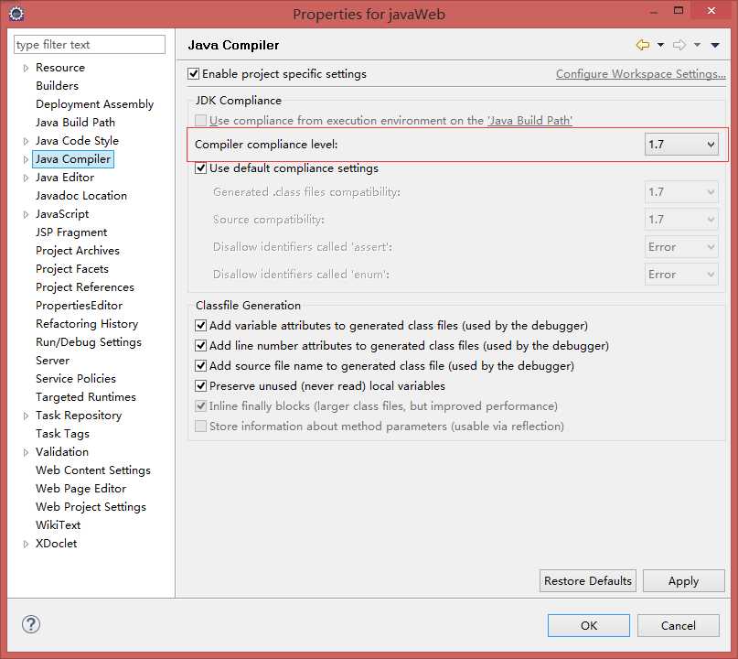Select Project References item
The image size is (738, 659).
[85, 287]
